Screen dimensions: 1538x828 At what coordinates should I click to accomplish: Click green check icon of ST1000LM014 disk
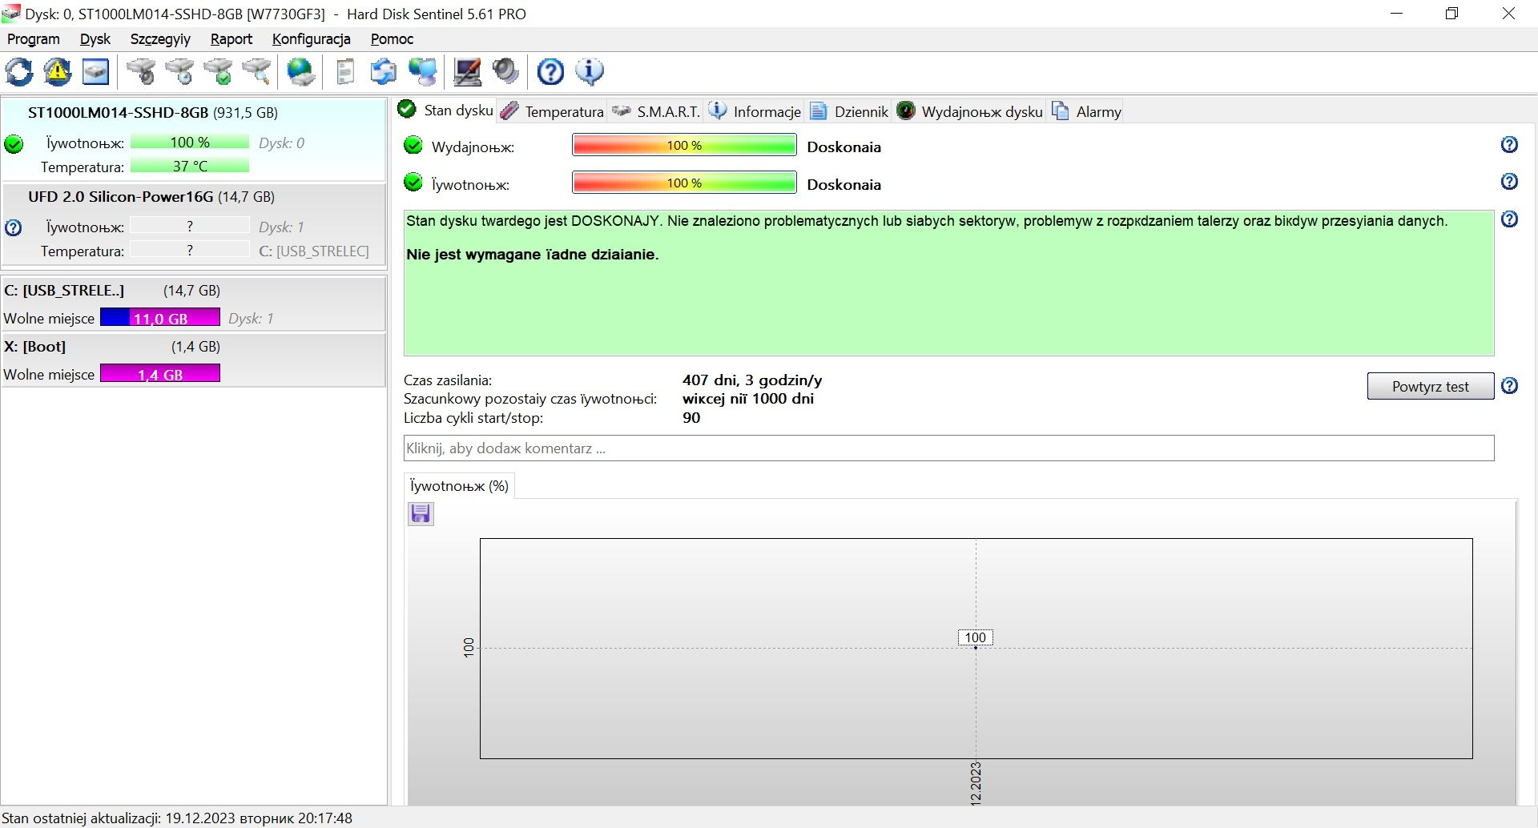tap(14, 145)
